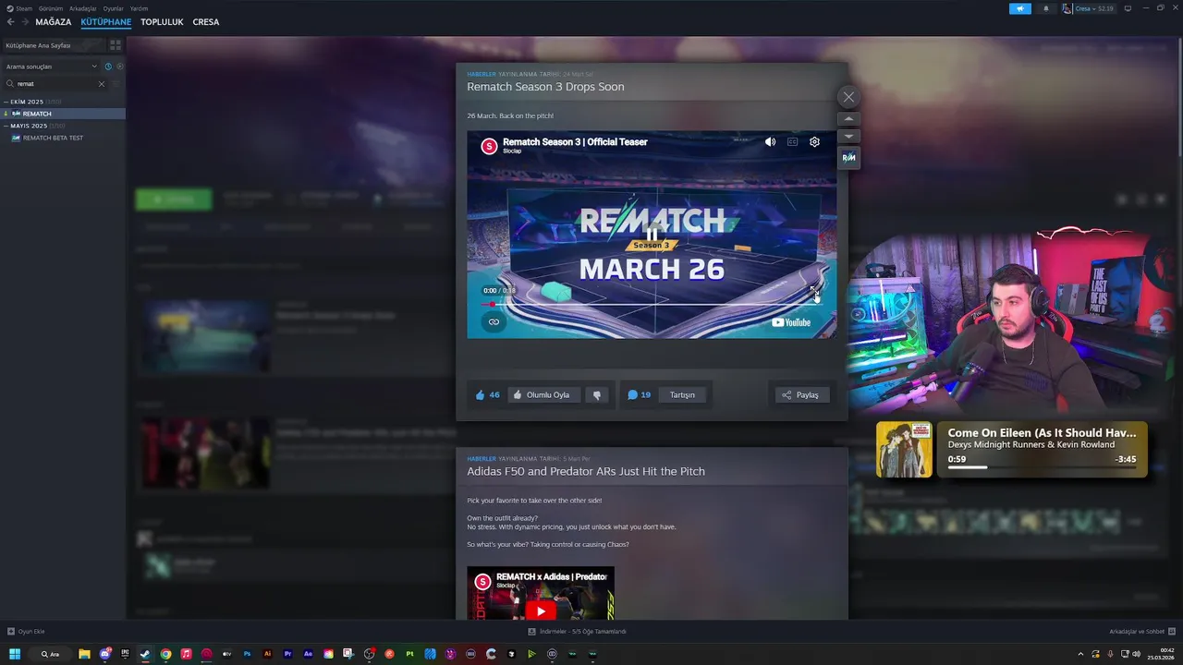Switch to Big Picture mode icon
The image size is (1183, 665).
click(x=1128, y=8)
